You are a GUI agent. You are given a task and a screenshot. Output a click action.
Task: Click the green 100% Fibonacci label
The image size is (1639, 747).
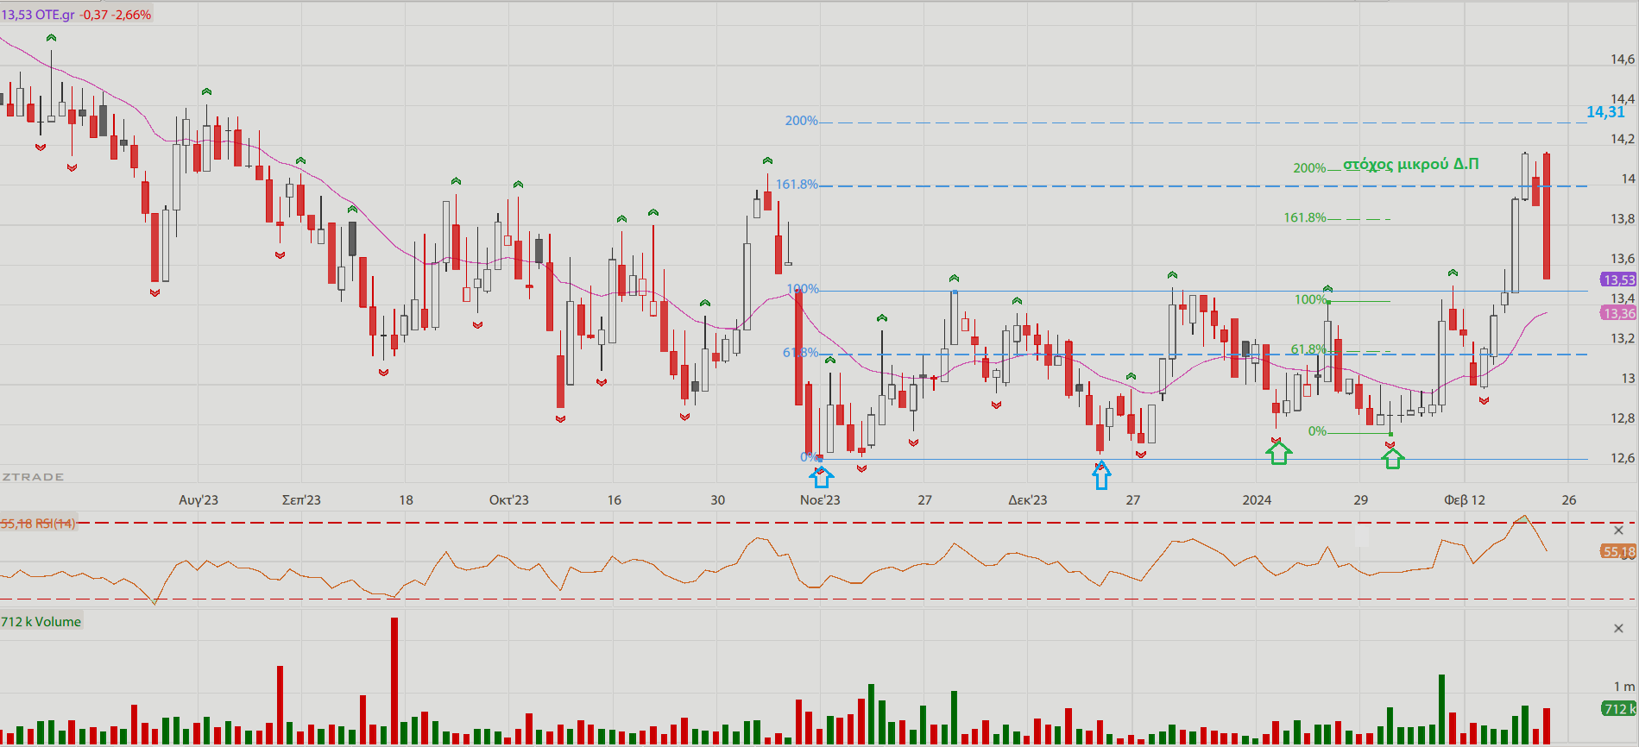(1310, 300)
